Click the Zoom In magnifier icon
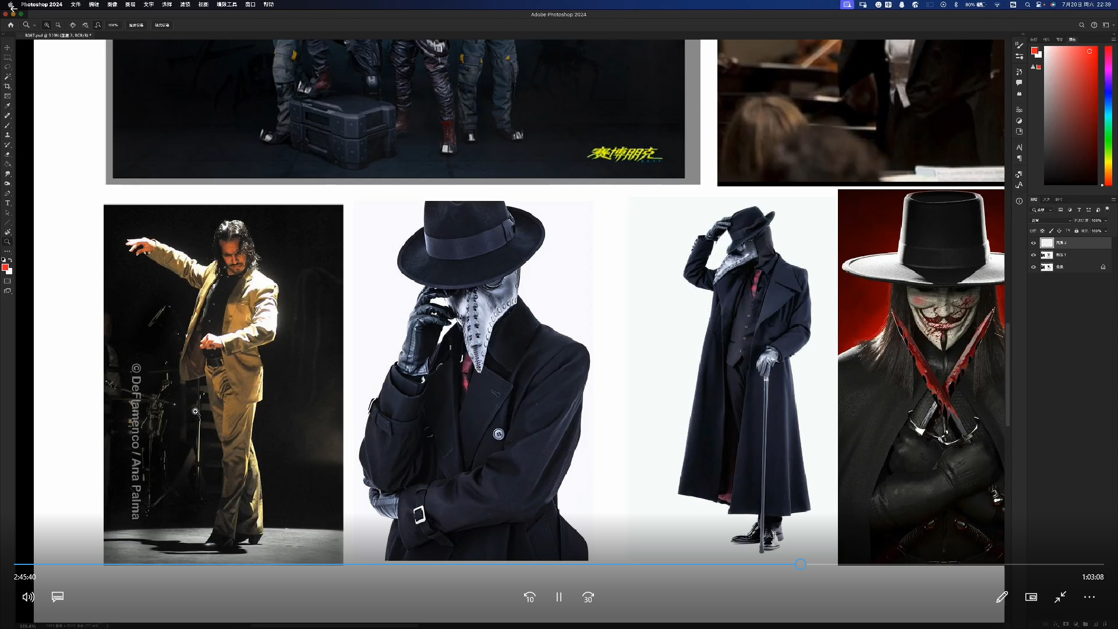Viewport: 1118px width, 629px height. pos(47,25)
